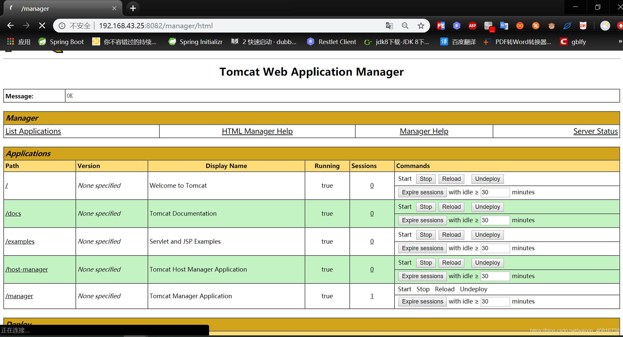Open the Spring Initializr bookmark
This screenshot has width=623, height=337.
tap(195, 42)
